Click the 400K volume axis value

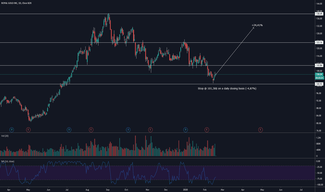318,150
